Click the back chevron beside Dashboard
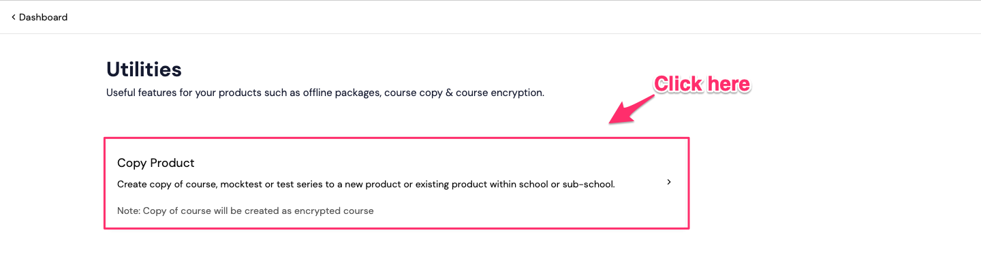 coord(13,17)
